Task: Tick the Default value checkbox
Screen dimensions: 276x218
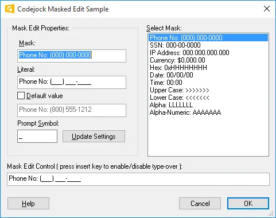Action: 21,96
